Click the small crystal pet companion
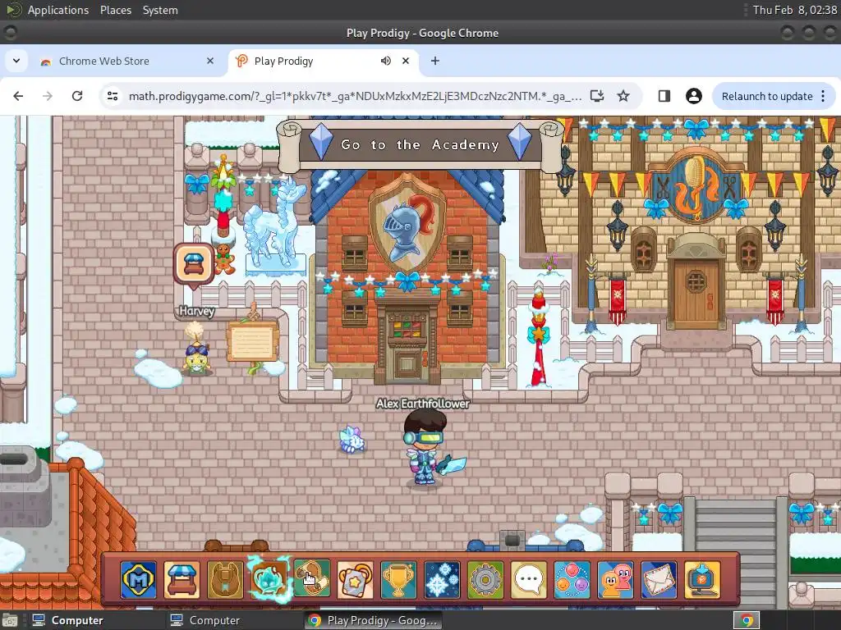 click(x=352, y=440)
